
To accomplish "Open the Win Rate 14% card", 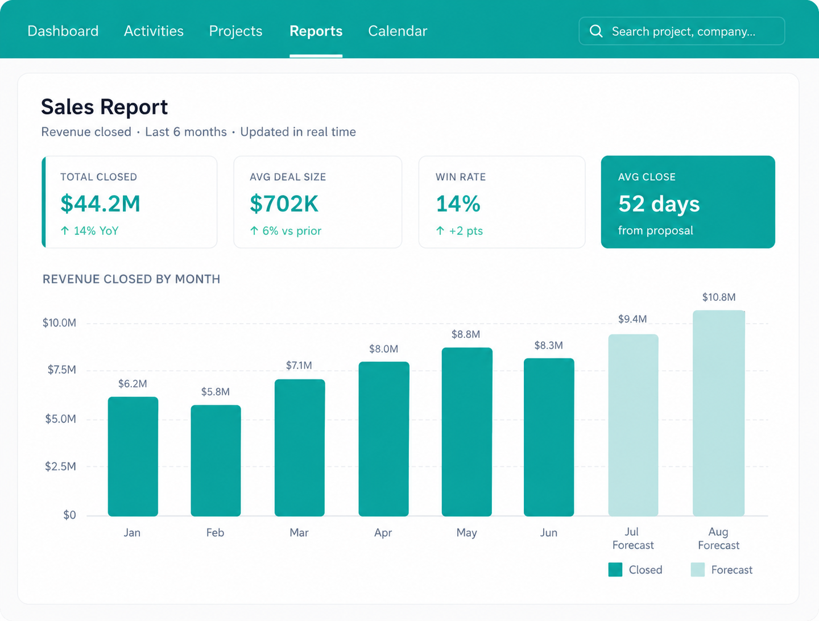I will 502,202.
